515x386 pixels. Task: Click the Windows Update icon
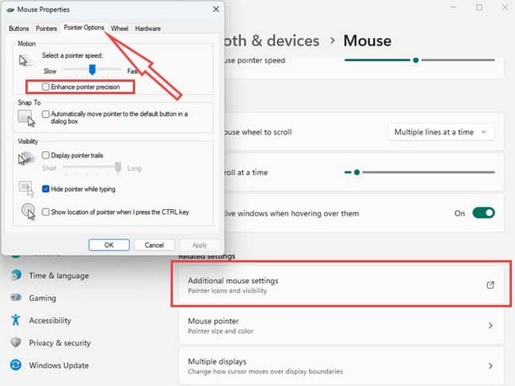(15, 365)
